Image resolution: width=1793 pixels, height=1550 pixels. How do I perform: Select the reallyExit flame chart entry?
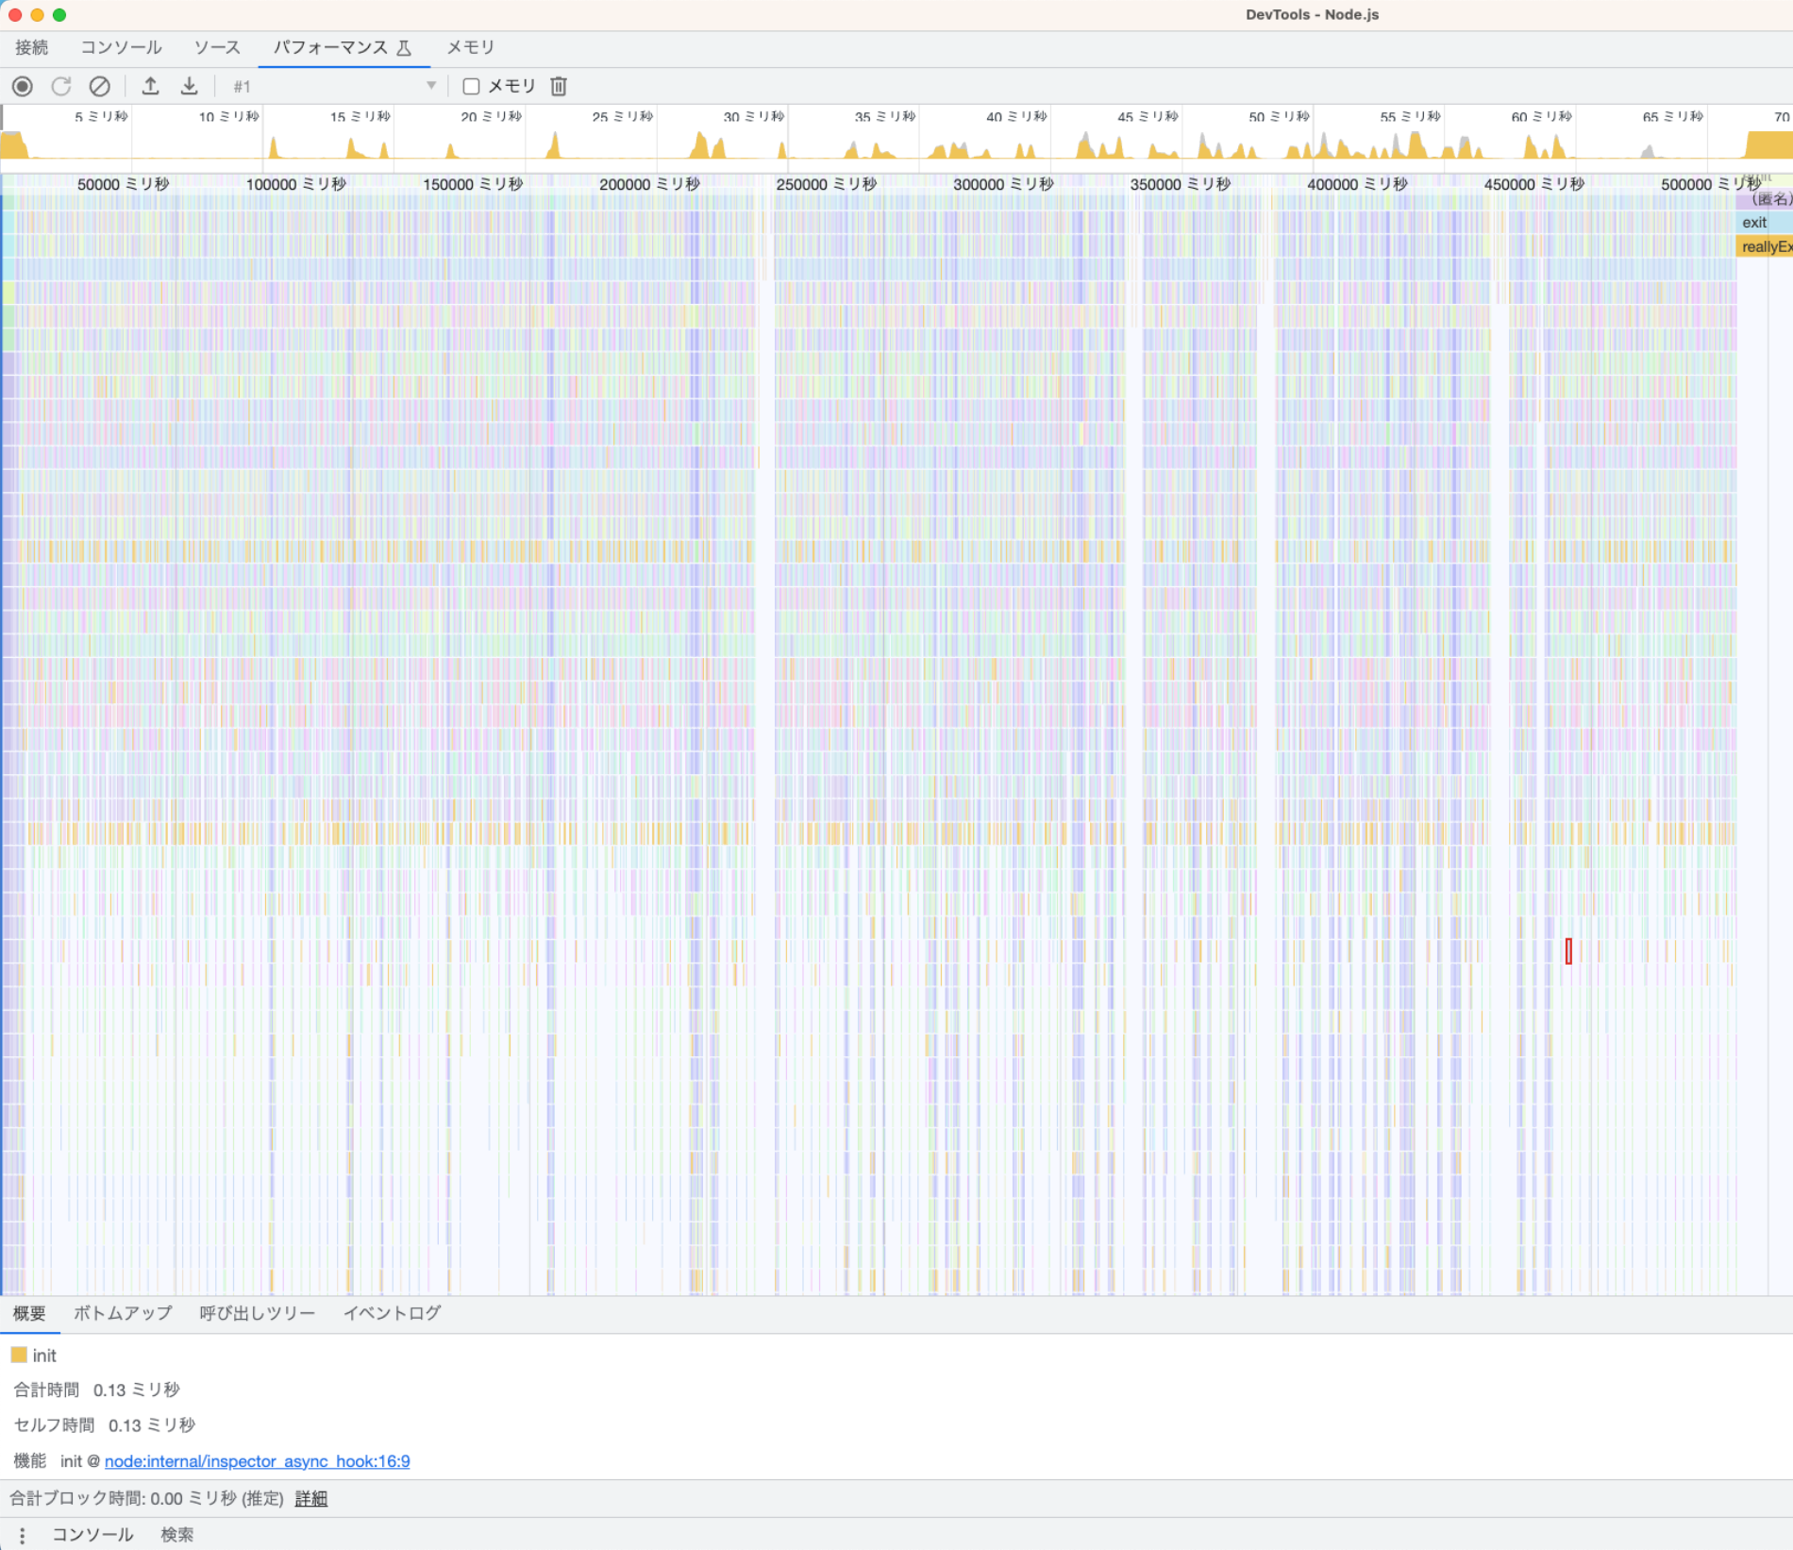(1765, 247)
